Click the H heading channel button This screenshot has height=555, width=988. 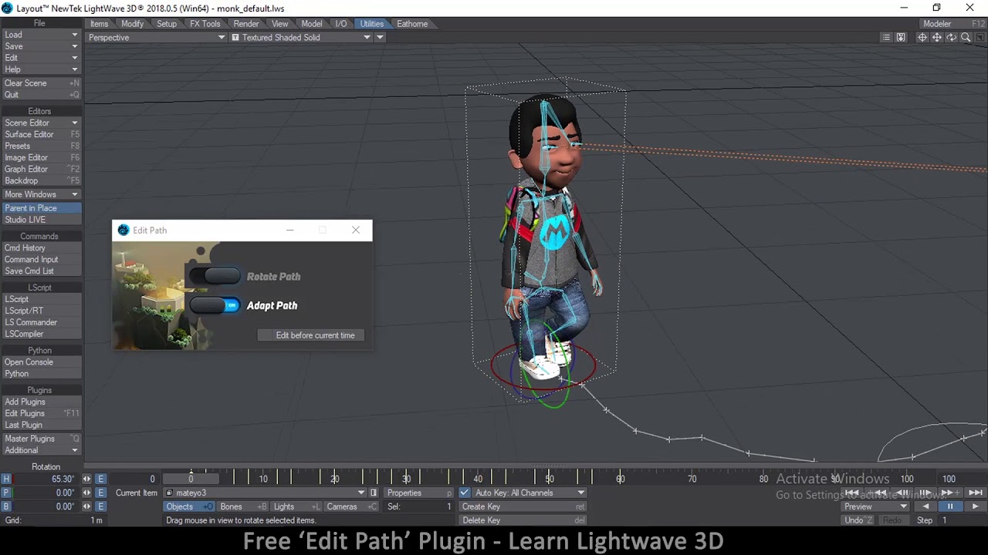pos(6,479)
